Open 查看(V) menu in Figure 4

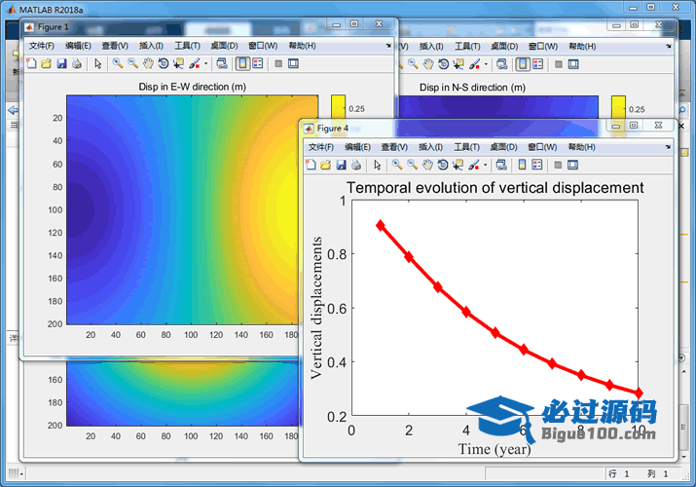(x=394, y=147)
